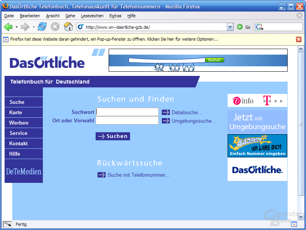This screenshot has width=306, height=230.
Task: Open the Back history dropdown arrow
Action: pos(16,27)
